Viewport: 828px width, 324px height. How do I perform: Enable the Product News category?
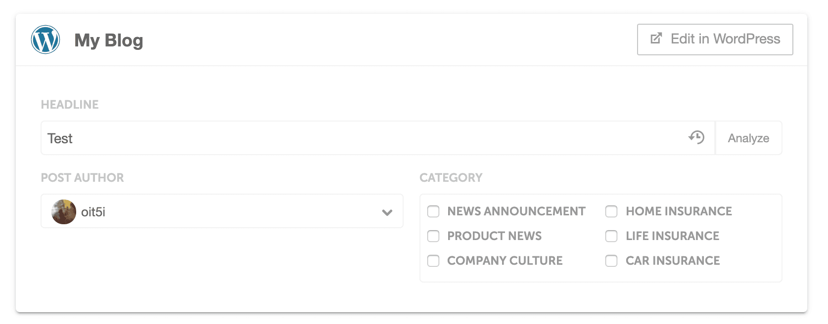[433, 236]
